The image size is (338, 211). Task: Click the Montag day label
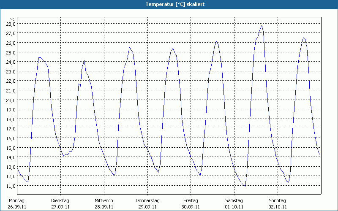click(x=16, y=200)
